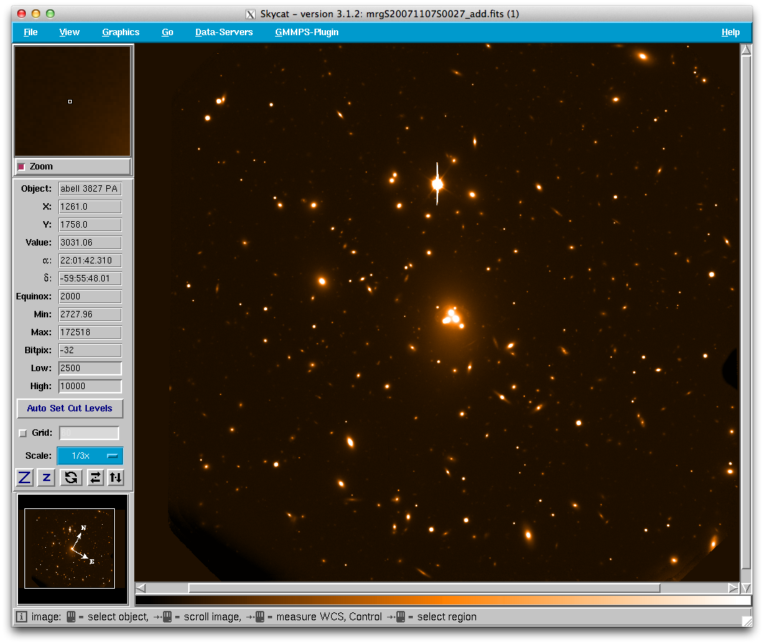This screenshot has width=764, height=644.
Task: Click the Min value field
Action: (90, 314)
